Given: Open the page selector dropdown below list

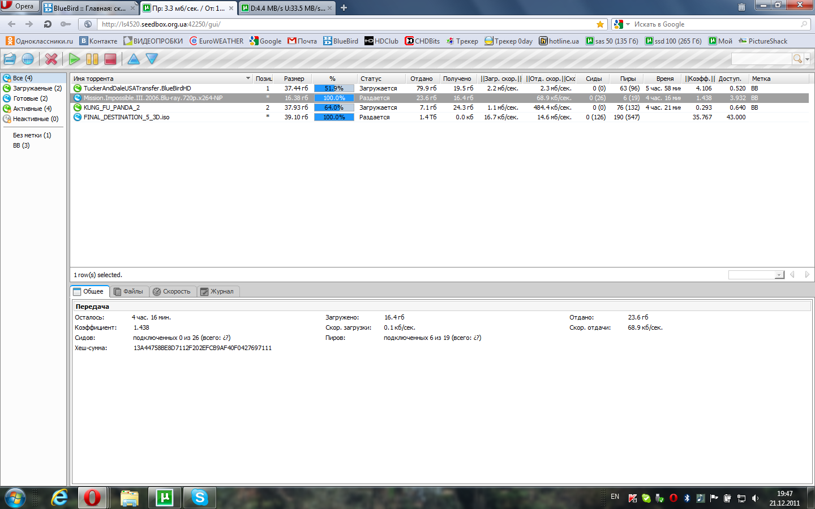Looking at the screenshot, I should 756,274.
